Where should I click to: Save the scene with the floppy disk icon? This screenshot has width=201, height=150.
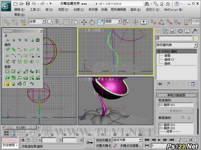28,4
